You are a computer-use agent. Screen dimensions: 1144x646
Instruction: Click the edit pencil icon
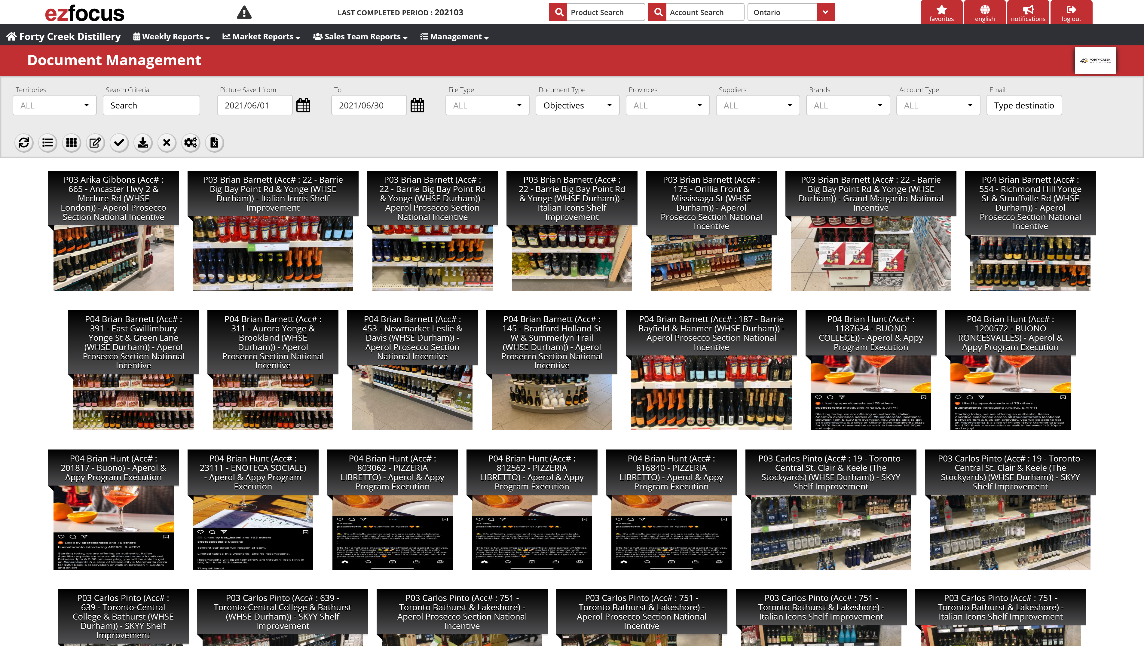[x=96, y=142]
